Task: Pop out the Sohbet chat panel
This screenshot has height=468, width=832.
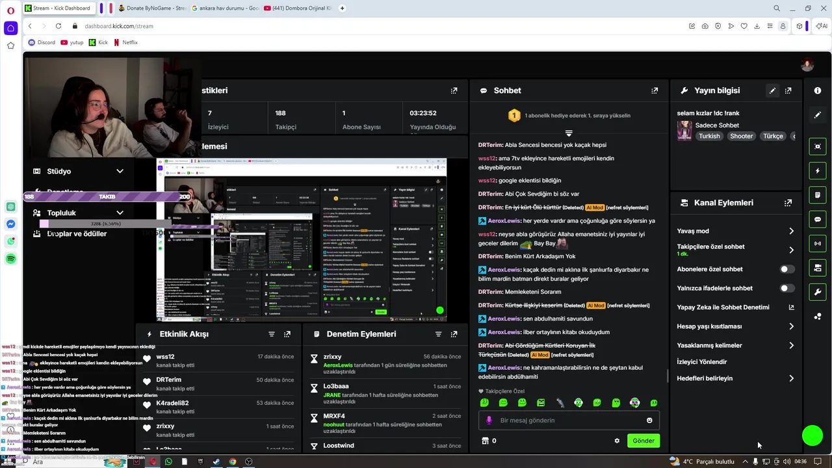Action: [655, 91]
